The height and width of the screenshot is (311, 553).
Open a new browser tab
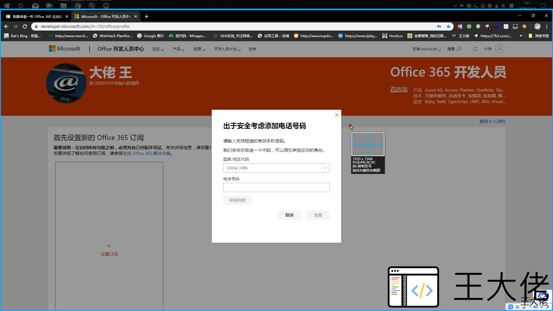[147, 16]
